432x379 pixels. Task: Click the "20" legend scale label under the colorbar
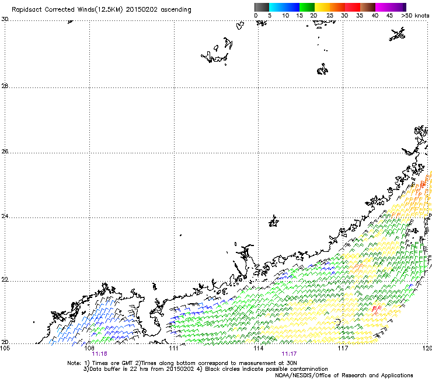(313, 16)
